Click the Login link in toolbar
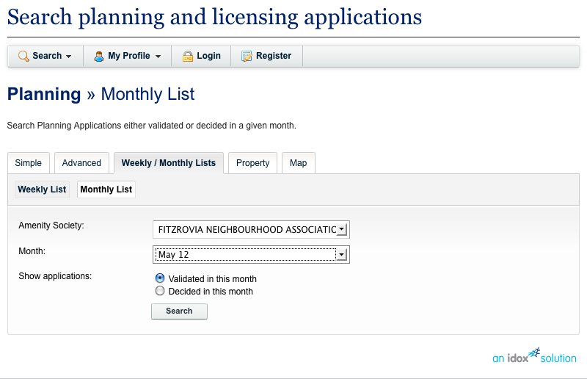This screenshot has width=587, height=379. tap(208, 56)
